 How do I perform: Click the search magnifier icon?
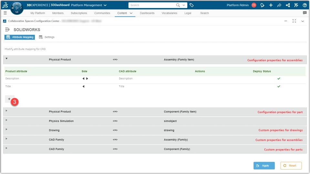click(x=178, y=5)
